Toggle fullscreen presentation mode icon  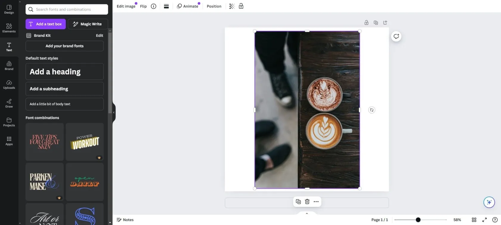coord(485,220)
